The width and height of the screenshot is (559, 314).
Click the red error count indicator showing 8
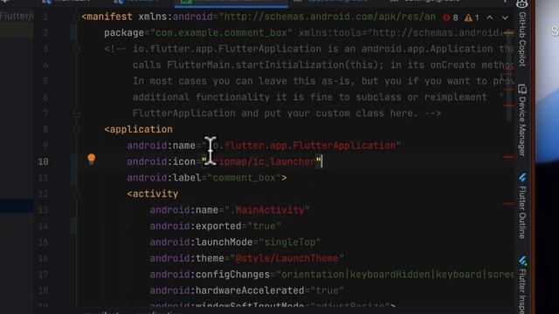[x=451, y=17]
